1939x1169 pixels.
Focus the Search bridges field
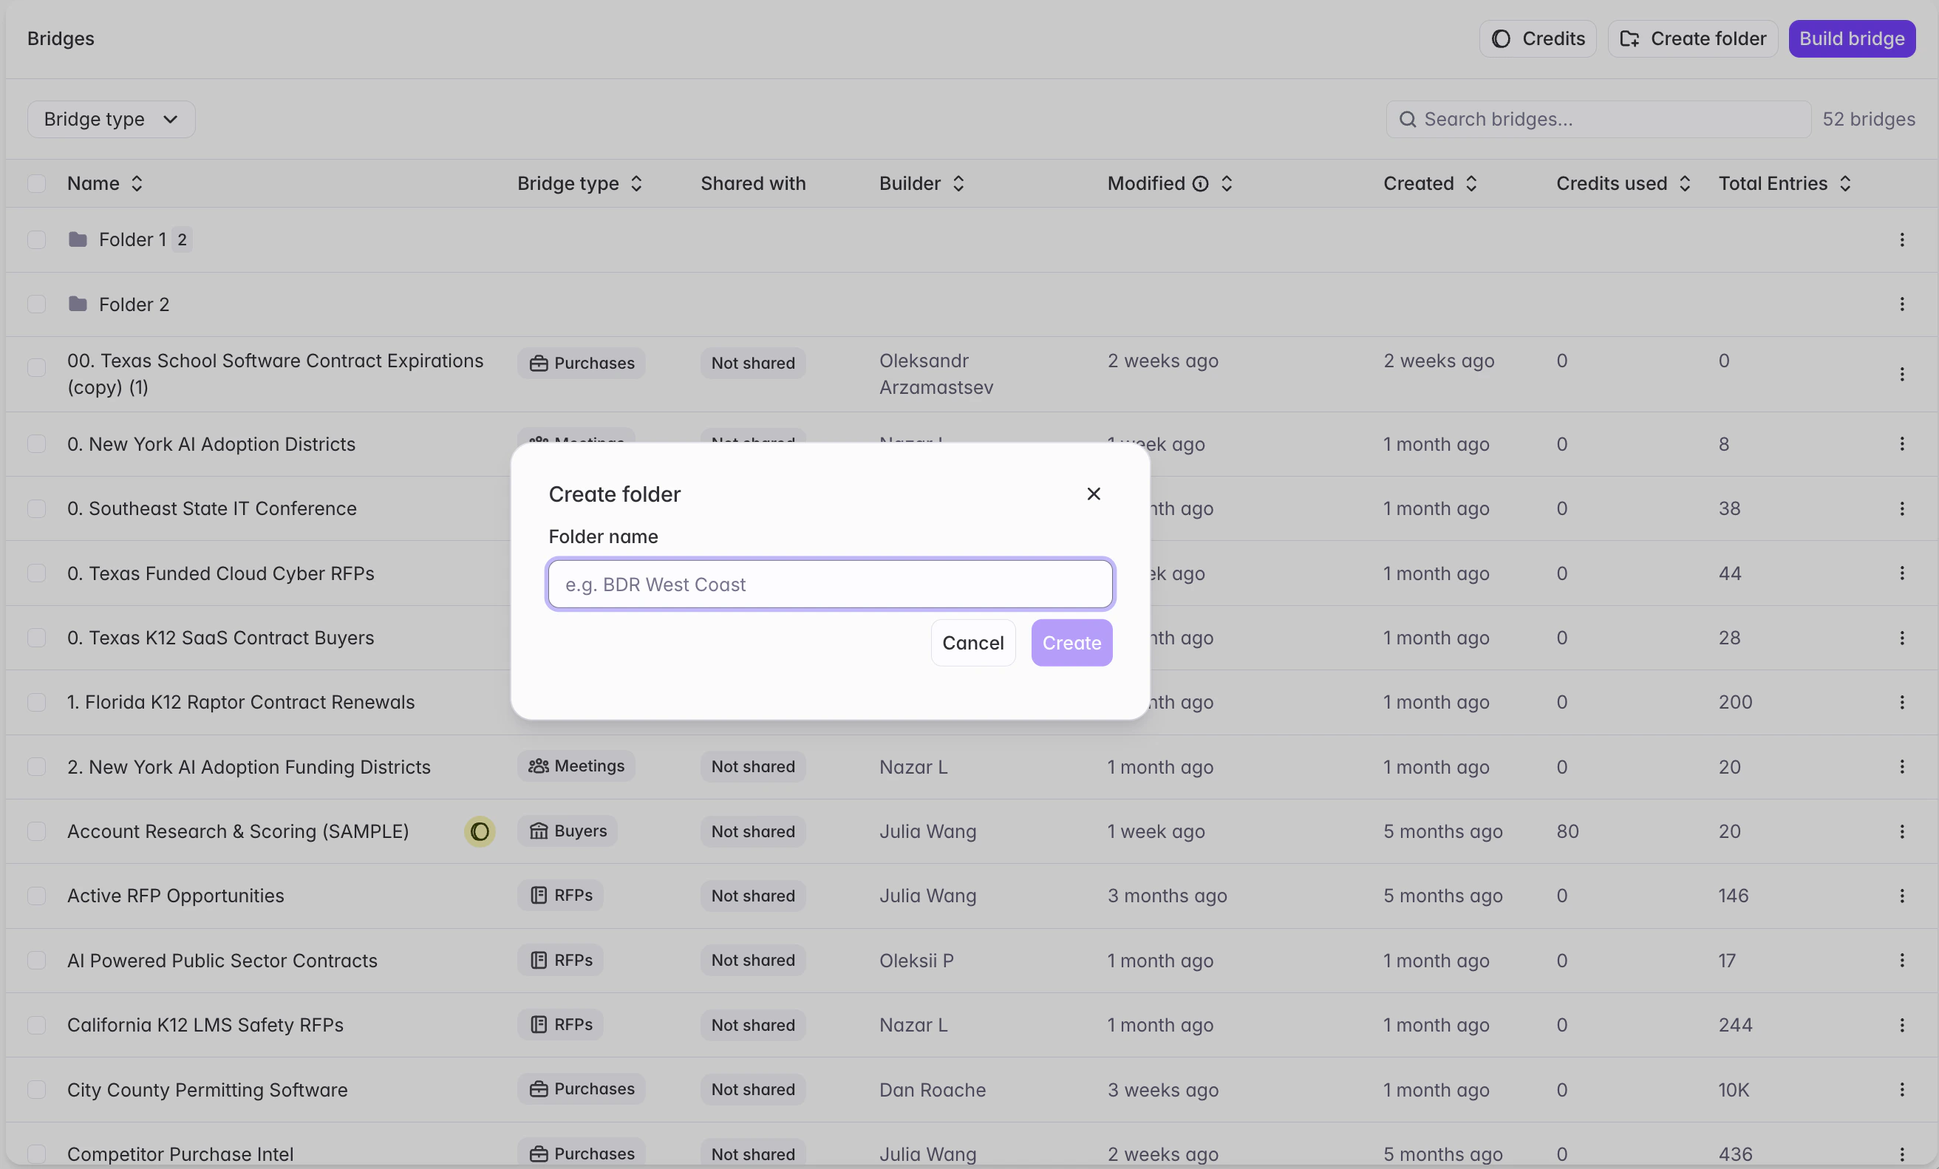click(x=1598, y=119)
